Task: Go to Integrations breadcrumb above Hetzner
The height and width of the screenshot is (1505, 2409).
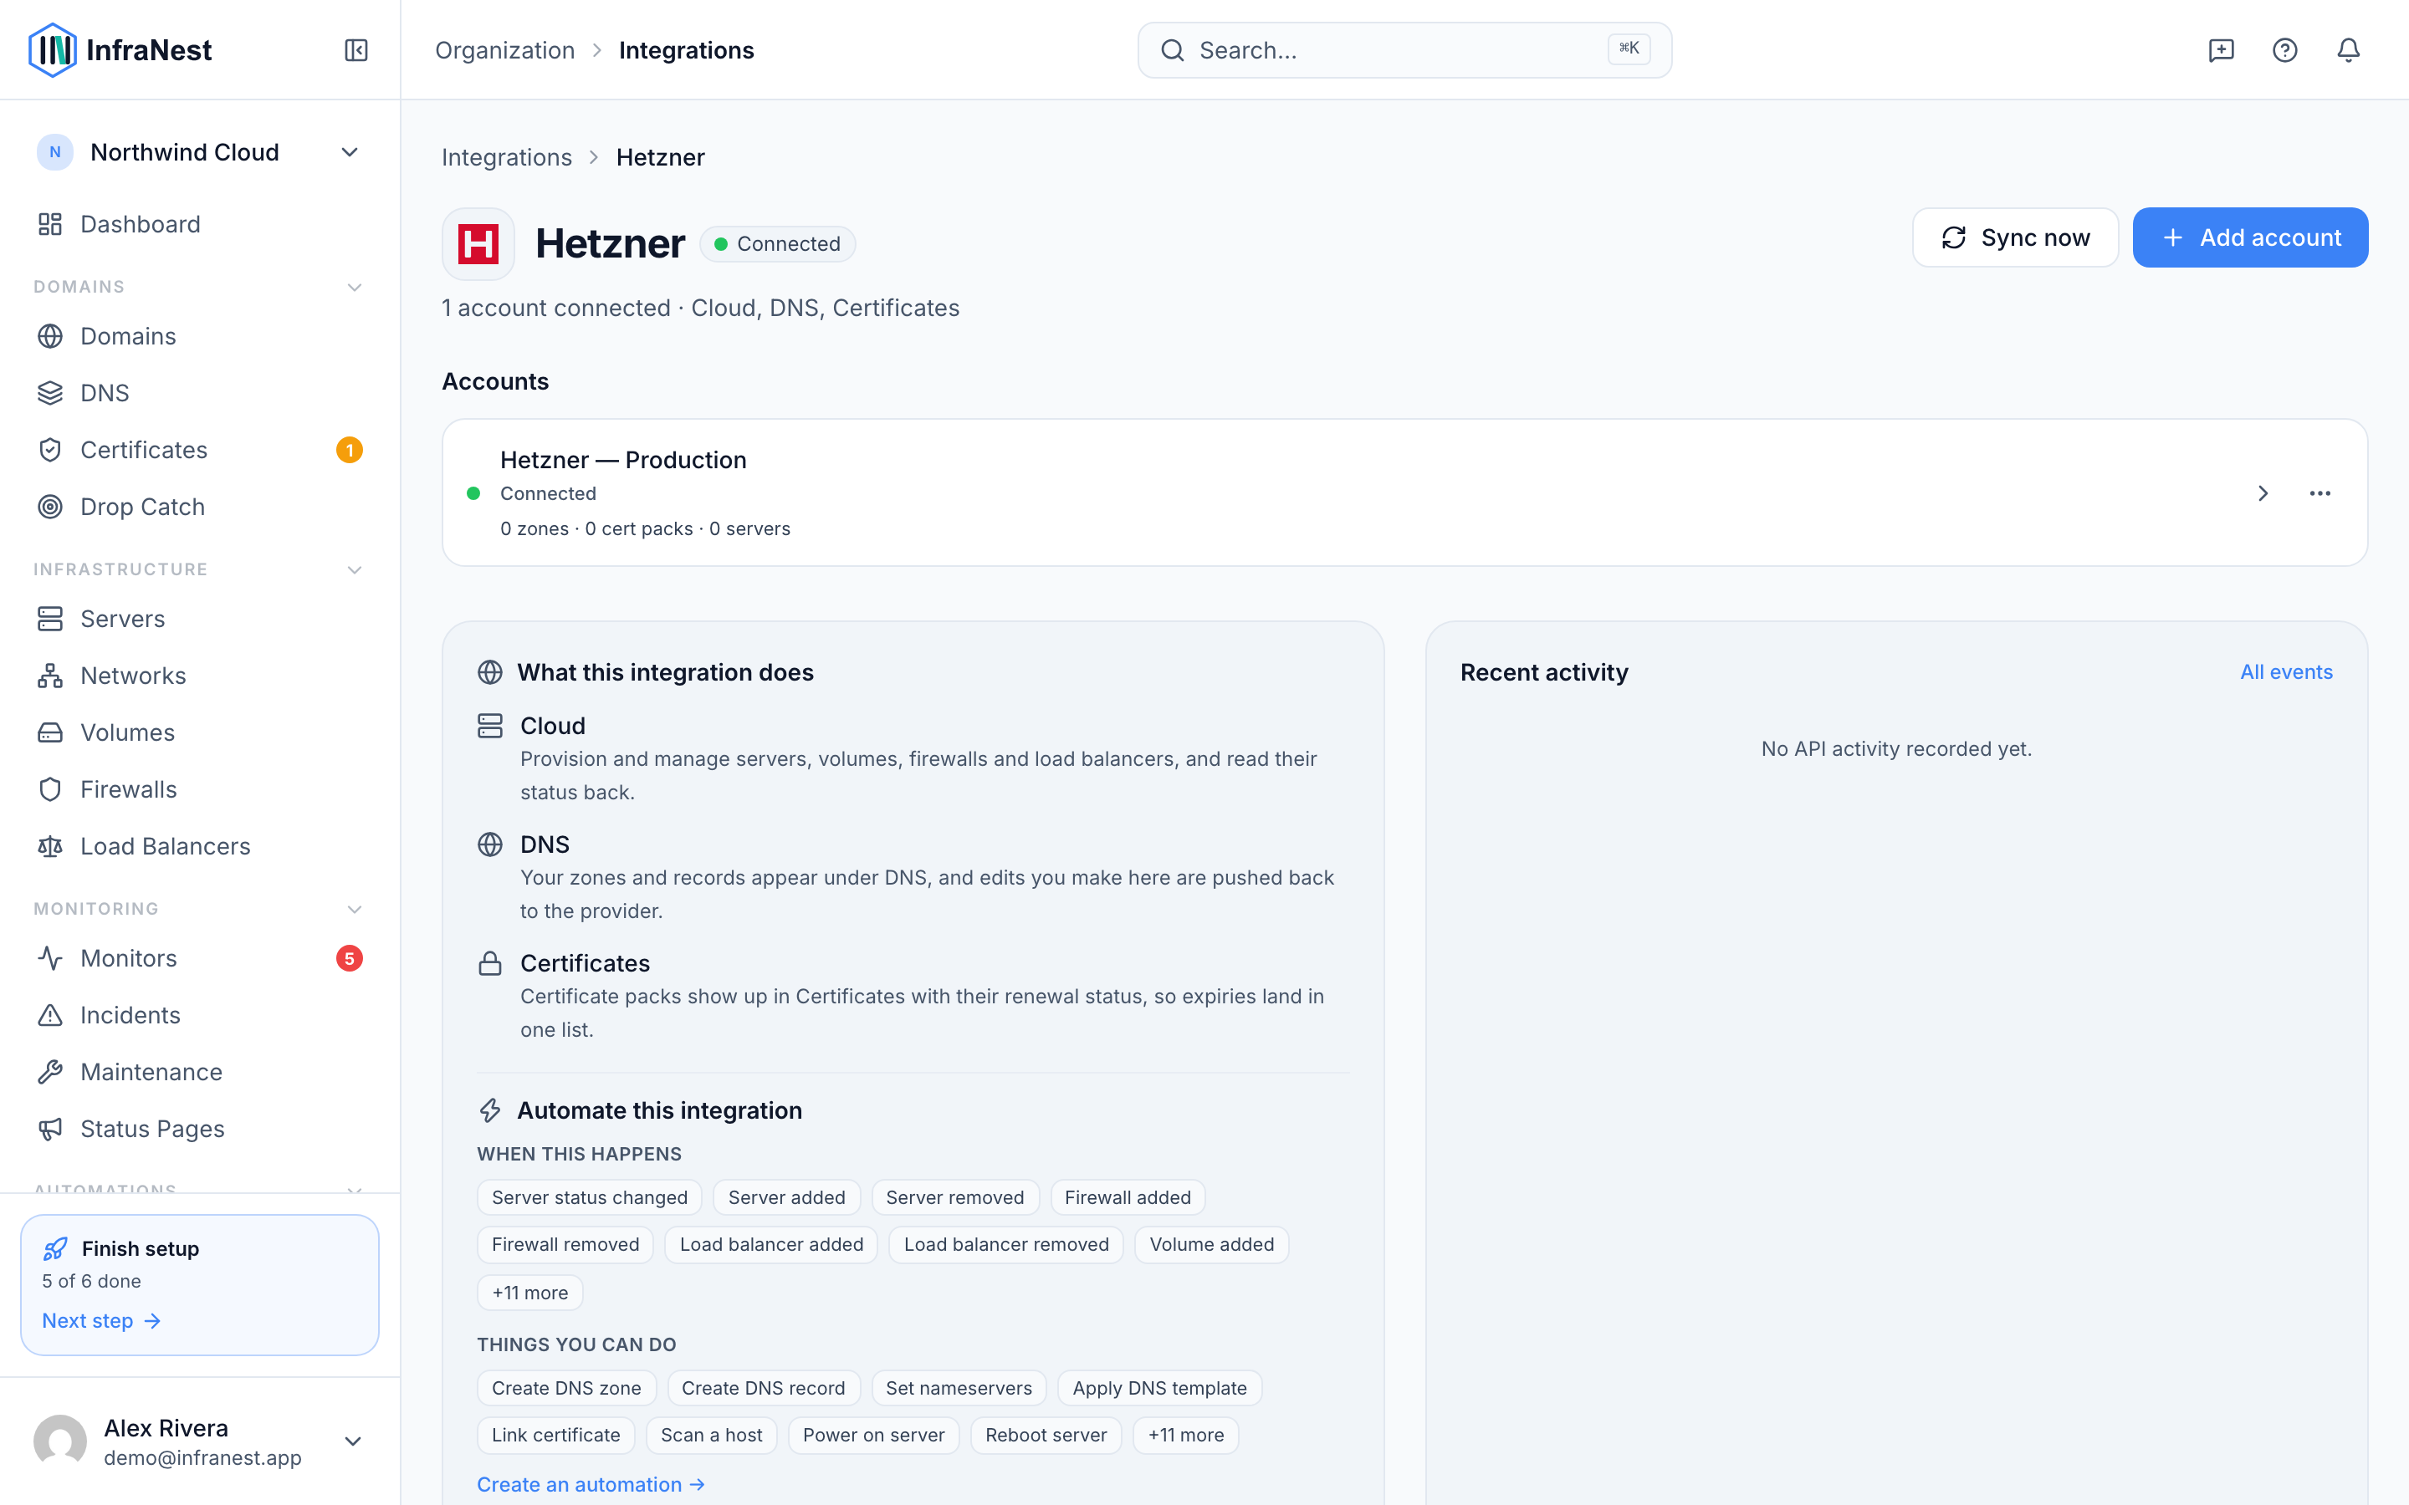Action: pyautogui.click(x=507, y=157)
